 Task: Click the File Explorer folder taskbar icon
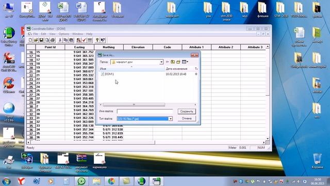click(x=96, y=181)
